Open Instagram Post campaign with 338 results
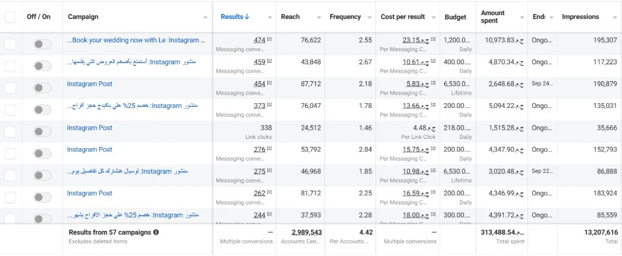The image size is (622, 256). (x=90, y=127)
